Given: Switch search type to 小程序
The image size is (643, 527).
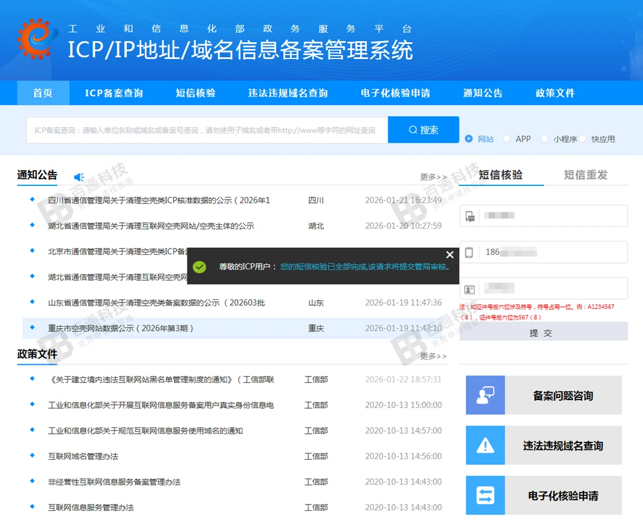Looking at the screenshot, I should [545, 138].
